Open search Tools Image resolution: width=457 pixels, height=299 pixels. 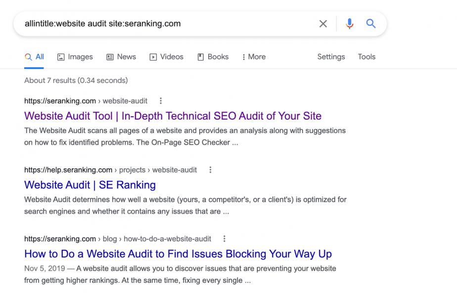366,57
